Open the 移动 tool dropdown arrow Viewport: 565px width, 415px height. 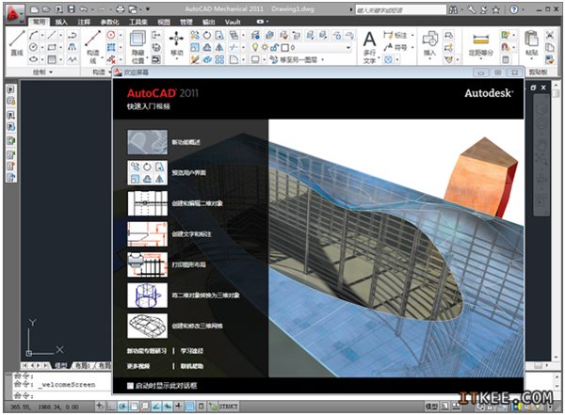coord(176,58)
